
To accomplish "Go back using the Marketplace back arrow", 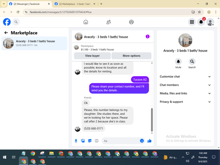I will click(x=6, y=33).
